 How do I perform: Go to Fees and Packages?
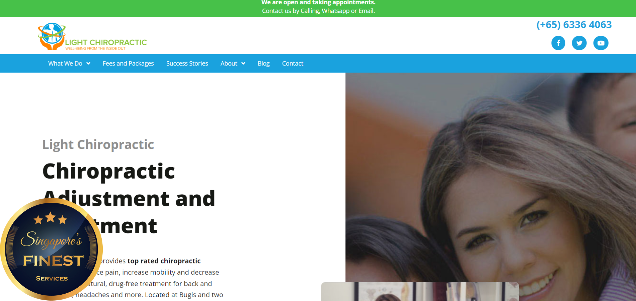(128, 64)
